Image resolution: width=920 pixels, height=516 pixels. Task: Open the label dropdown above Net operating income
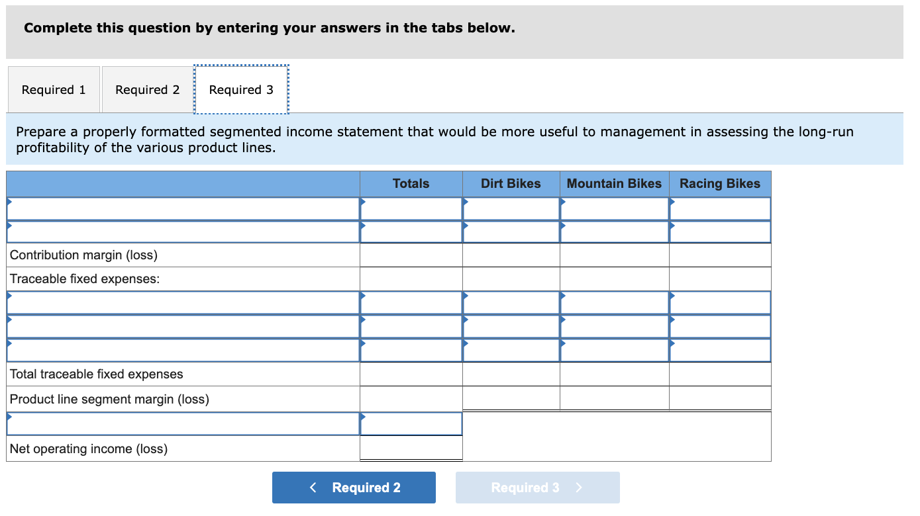pyautogui.click(x=182, y=423)
